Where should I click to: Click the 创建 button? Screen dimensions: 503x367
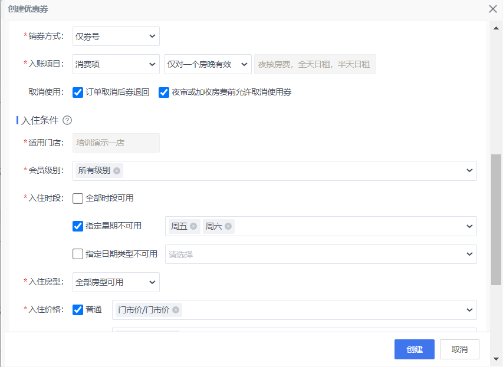click(x=414, y=349)
